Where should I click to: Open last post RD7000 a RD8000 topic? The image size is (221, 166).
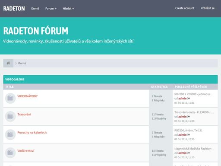point(194,94)
